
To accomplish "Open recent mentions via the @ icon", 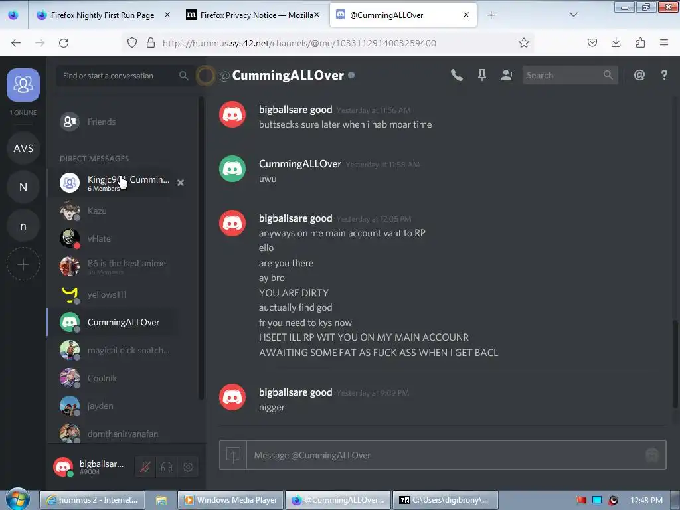I will click(639, 76).
